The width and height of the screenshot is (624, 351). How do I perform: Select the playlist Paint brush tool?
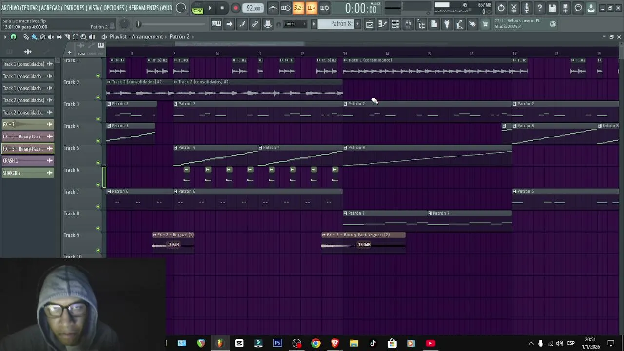click(x=34, y=37)
